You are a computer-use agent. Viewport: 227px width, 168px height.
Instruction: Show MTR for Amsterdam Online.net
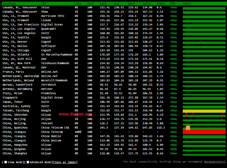[x=173, y=76]
